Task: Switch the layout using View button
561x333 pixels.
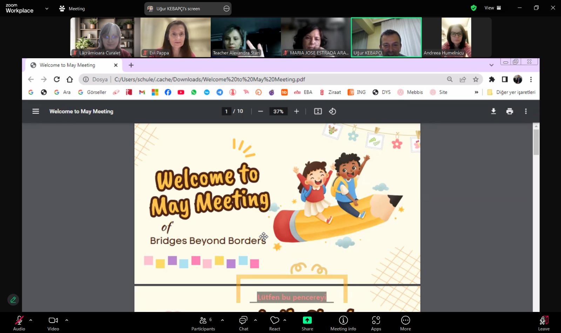Action: coord(493,8)
